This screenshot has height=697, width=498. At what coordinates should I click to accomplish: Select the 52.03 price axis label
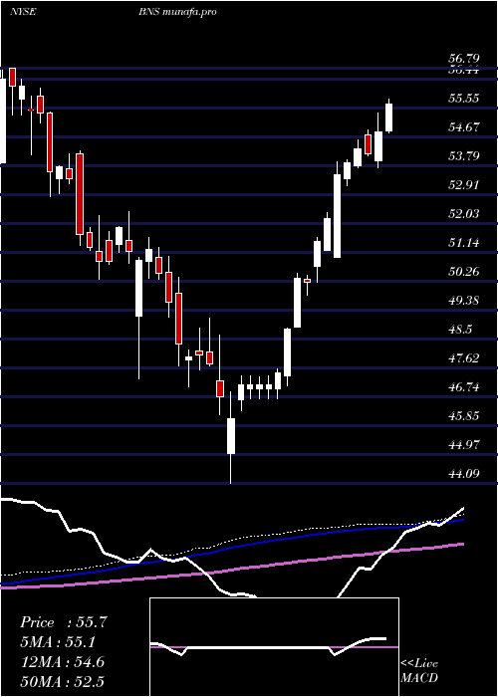[x=464, y=214]
